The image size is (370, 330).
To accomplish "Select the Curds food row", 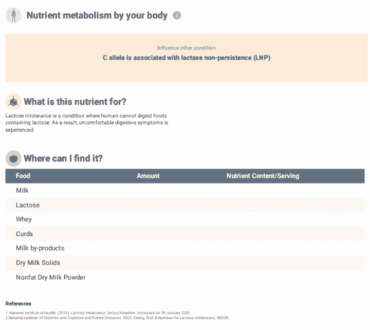I will (x=24, y=234).
